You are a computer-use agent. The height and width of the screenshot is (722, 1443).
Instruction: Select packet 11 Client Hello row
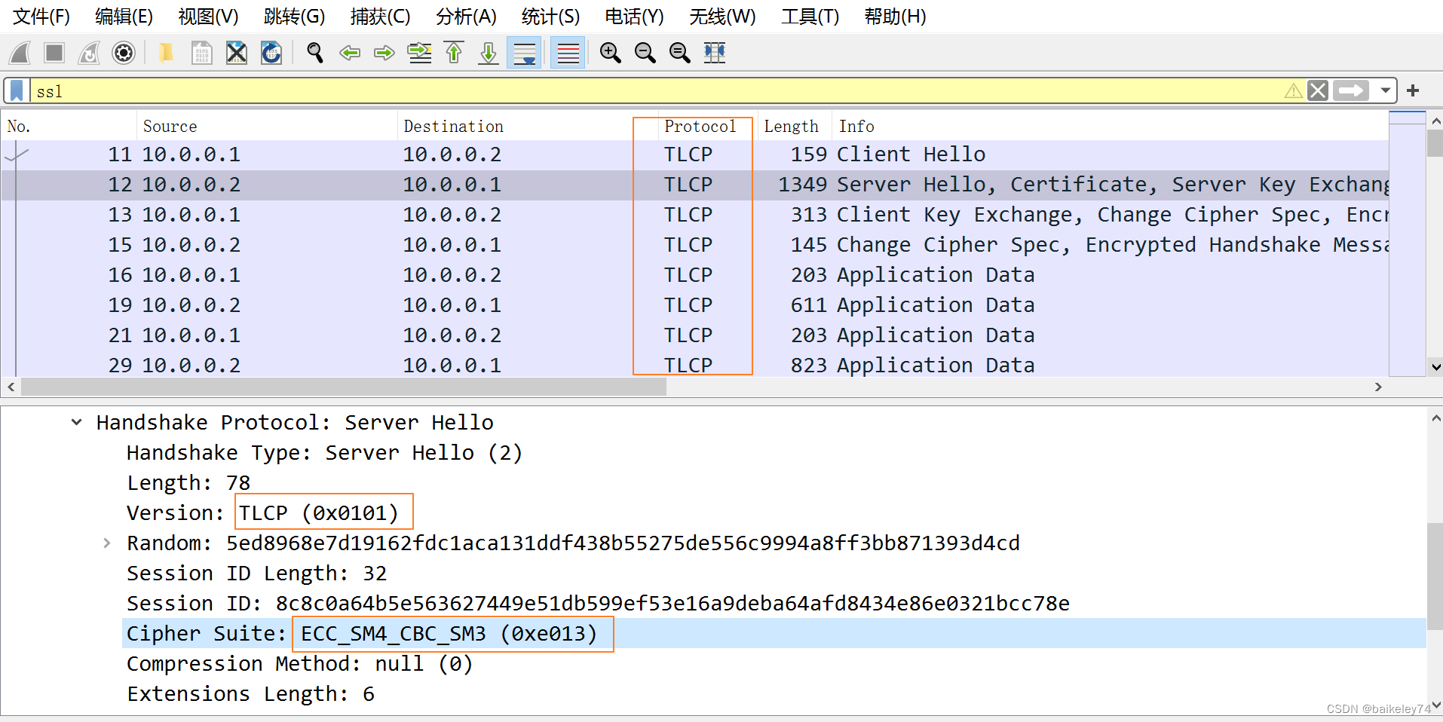(694, 154)
